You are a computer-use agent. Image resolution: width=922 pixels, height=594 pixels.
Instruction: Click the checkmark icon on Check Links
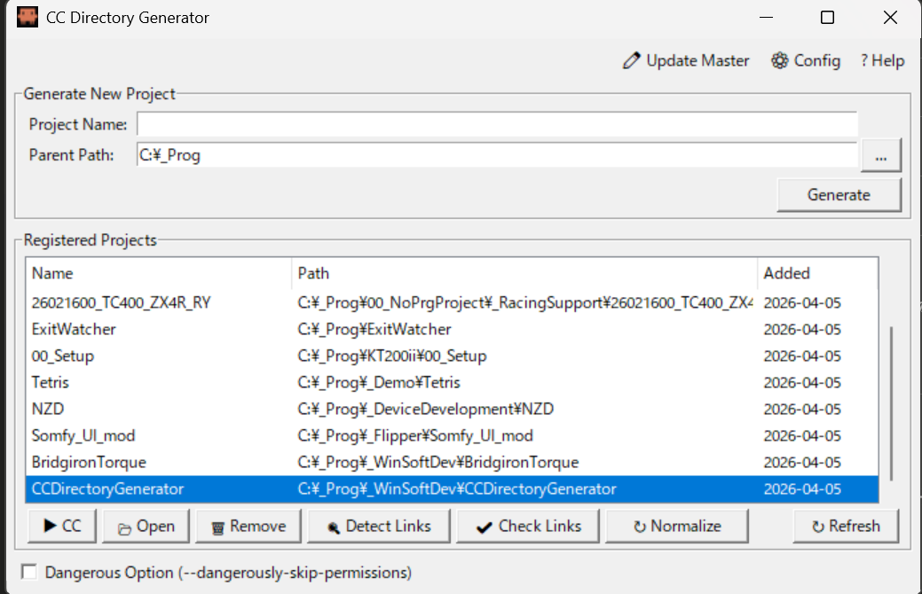point(484,528)
